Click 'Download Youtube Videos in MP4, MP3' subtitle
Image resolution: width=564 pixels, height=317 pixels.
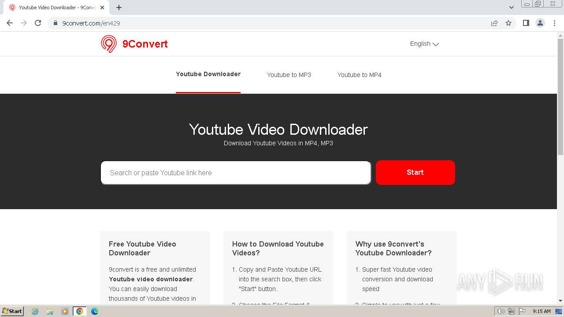click(278, 143)
